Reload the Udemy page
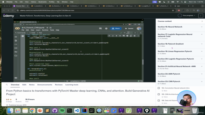Viewport: 205px width, 115px height. [x=12, y=11]
